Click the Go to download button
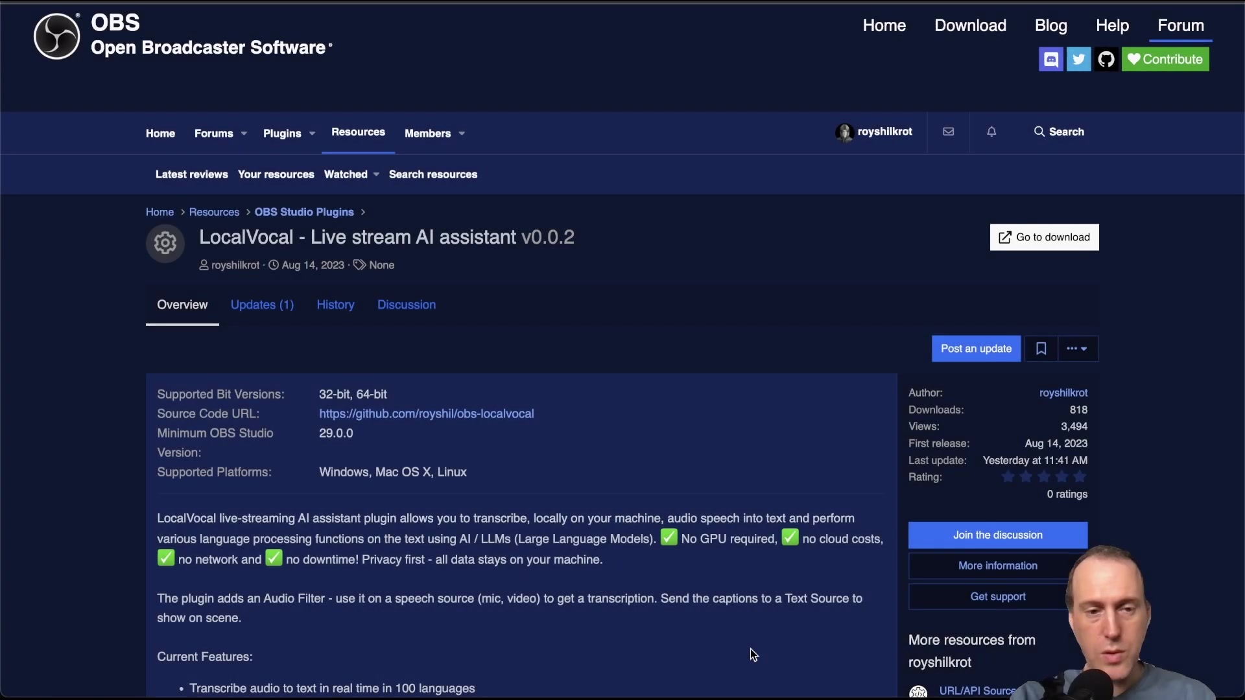Screen dimensions: 1245x700 tap(1044, 237)
